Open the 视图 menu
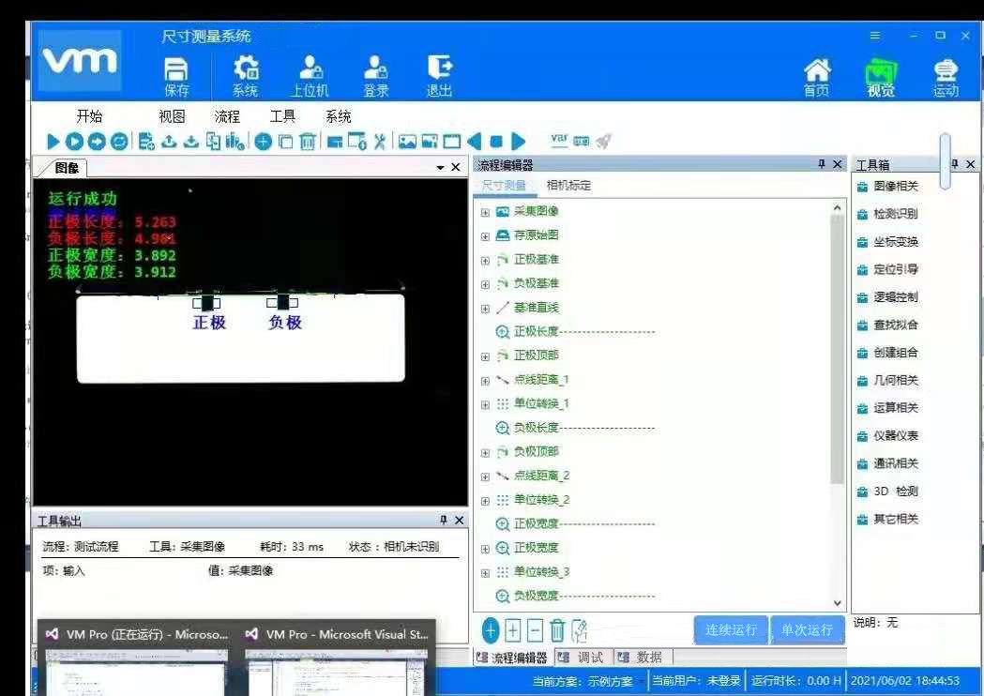The width and height of the screenshot is (984, 696). tap(172, 116)
